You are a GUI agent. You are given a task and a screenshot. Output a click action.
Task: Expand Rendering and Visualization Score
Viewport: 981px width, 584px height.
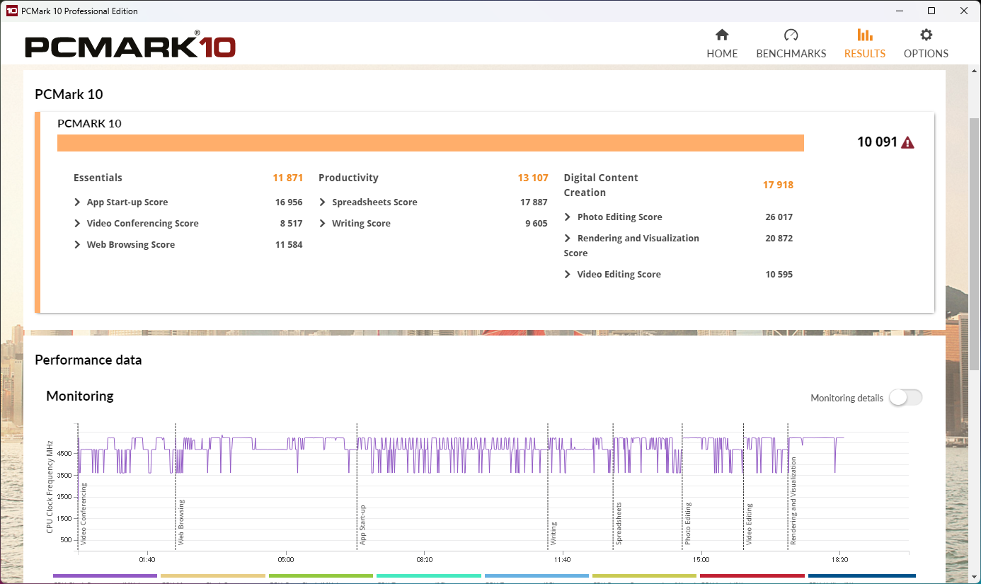568,239
